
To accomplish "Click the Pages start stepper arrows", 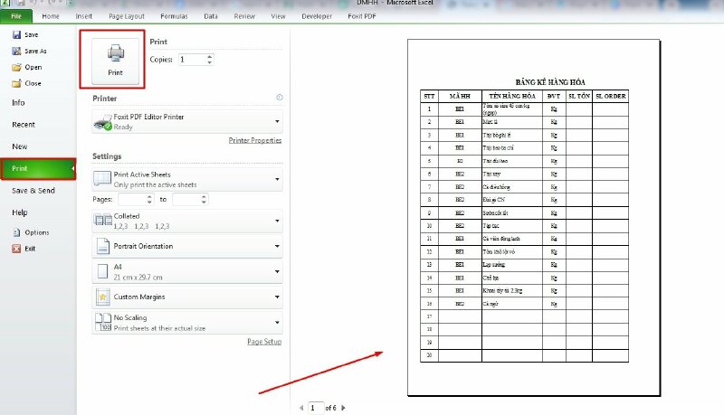I will (149, 199).
